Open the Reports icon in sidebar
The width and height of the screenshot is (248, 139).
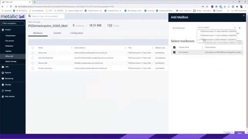(x=3, y=73)
